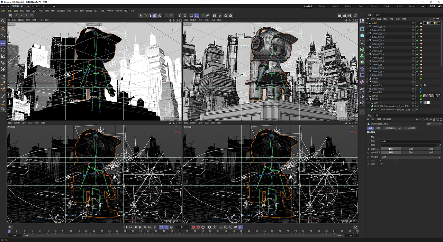Toggle Y axis lock
This screenshot has width=443, height=242.
[21, 16]
